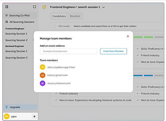This screenshot has height=121, width=166.
Task: Click the CSV export instruction text
Action: (105, 26)
